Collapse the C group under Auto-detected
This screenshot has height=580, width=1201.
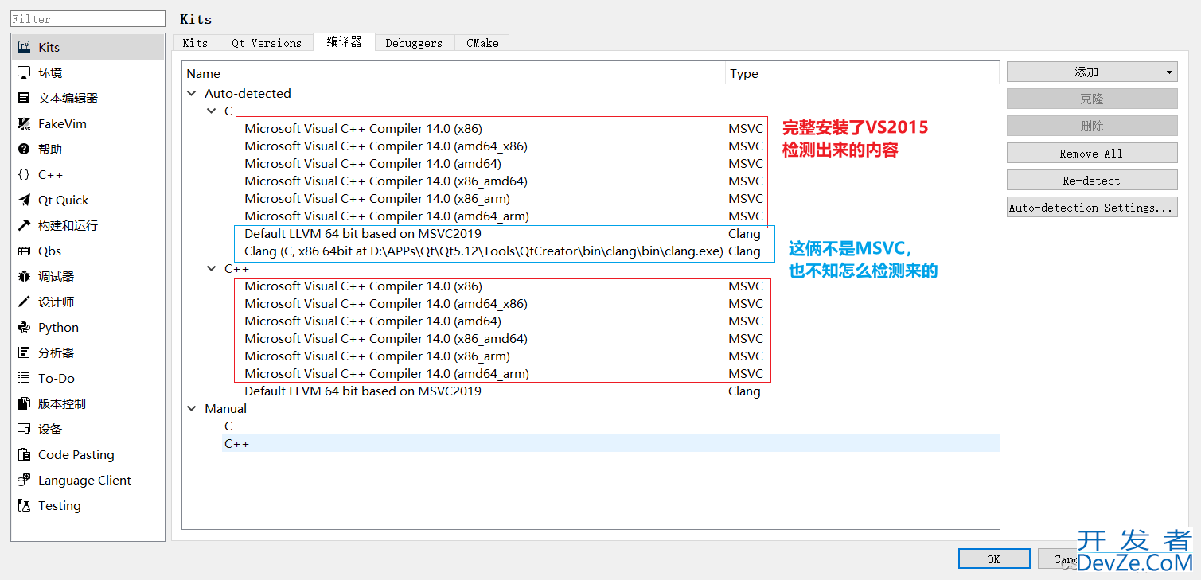point(211,111)
